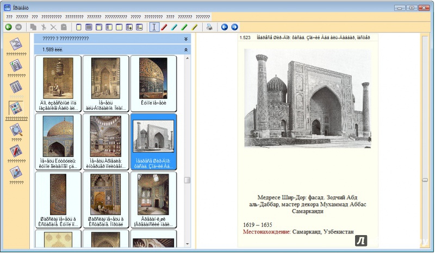This screenshot has height=253, width=435.
Task: Open the image gallery sidebar section
Action: (x=16, y=107)
